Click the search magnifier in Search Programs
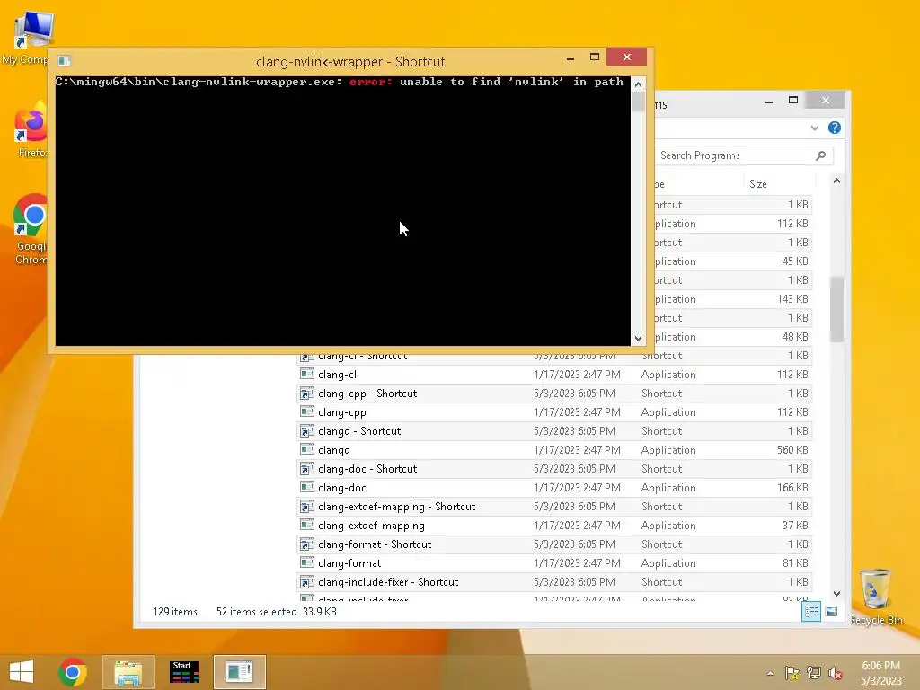 pos(820,155)
